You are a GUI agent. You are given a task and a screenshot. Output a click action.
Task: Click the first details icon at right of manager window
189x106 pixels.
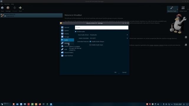point(186,37)
